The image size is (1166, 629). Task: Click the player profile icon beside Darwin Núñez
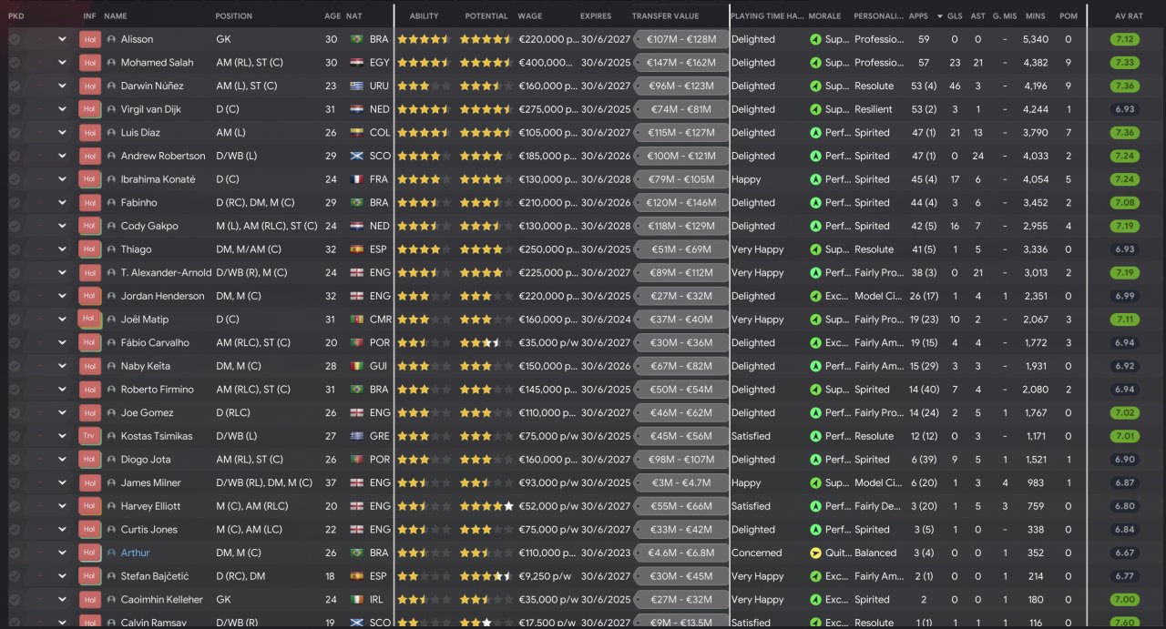click(111, 86)
